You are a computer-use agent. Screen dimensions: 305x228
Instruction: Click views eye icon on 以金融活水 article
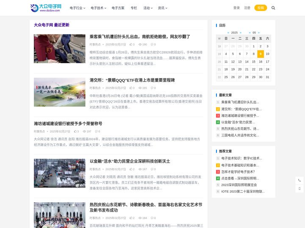click(140, 169)
